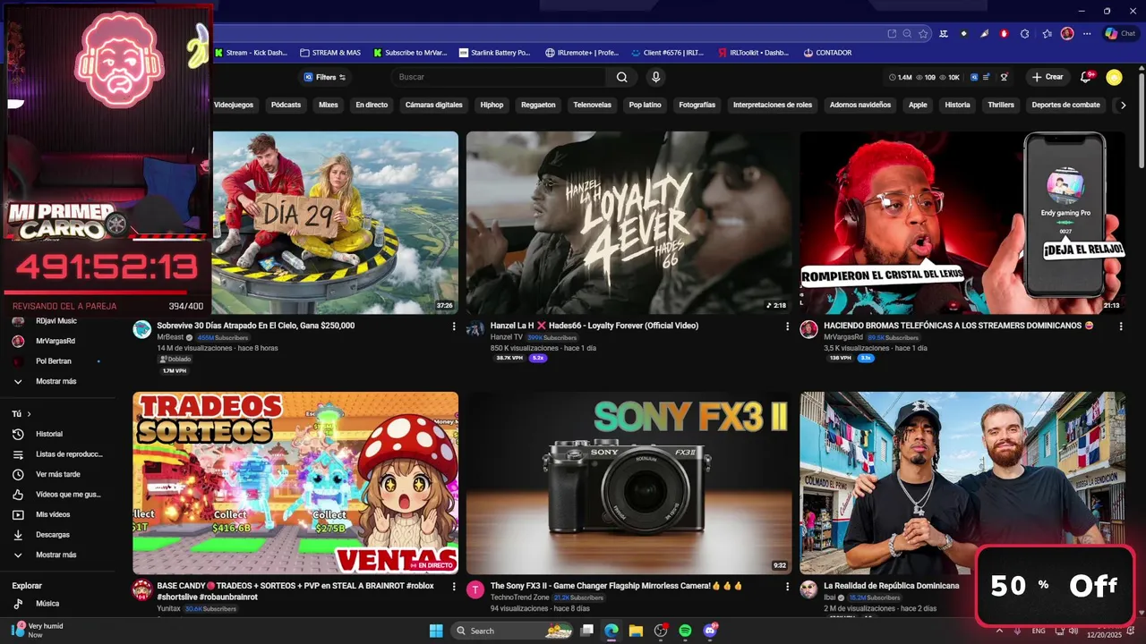Open options for the Sony FX3 II video

(787, 587)
